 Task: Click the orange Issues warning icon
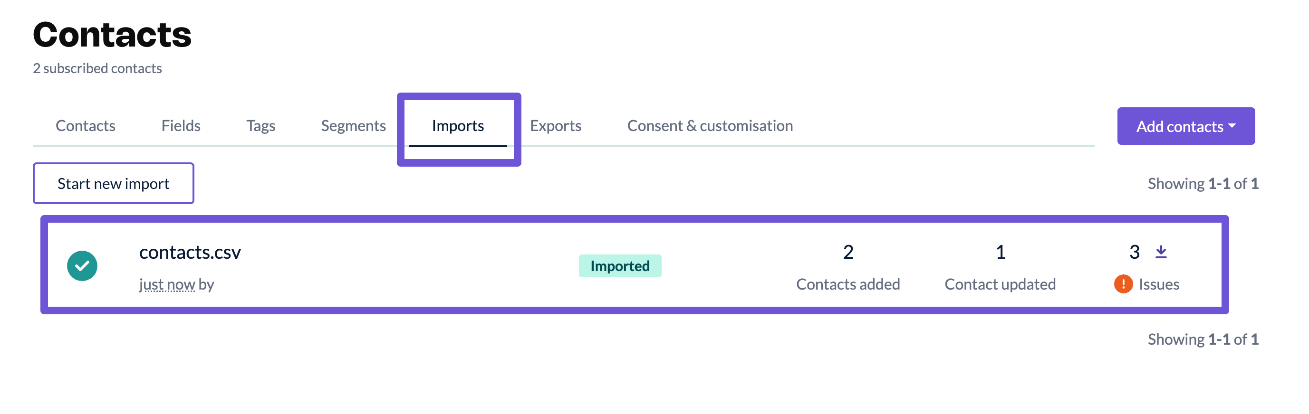coord(1123,284)
